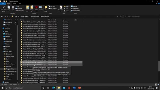Open the Properties button
This screenshot has height=90, width=160.
[61, 8]
